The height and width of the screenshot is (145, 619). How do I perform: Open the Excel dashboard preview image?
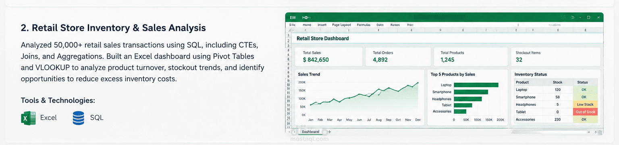tap(444, 74)
